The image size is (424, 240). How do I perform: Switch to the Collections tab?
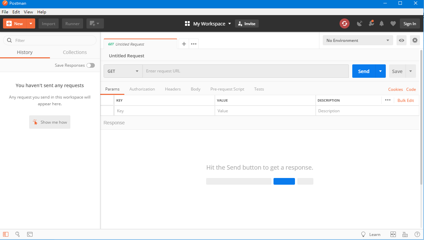[x=75, y=52]
